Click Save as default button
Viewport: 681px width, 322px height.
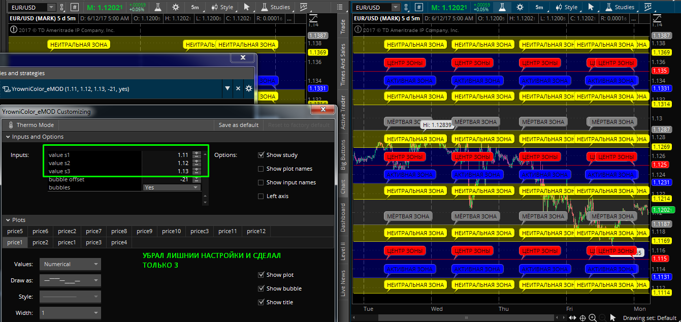click(x=238, y=125)
